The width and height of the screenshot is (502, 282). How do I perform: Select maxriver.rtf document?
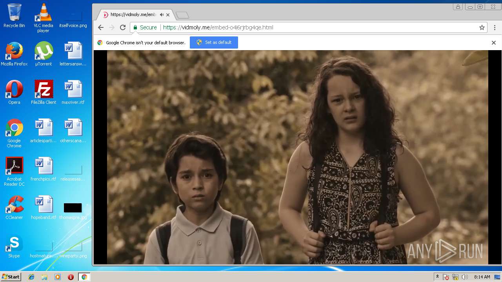(73, 92)
